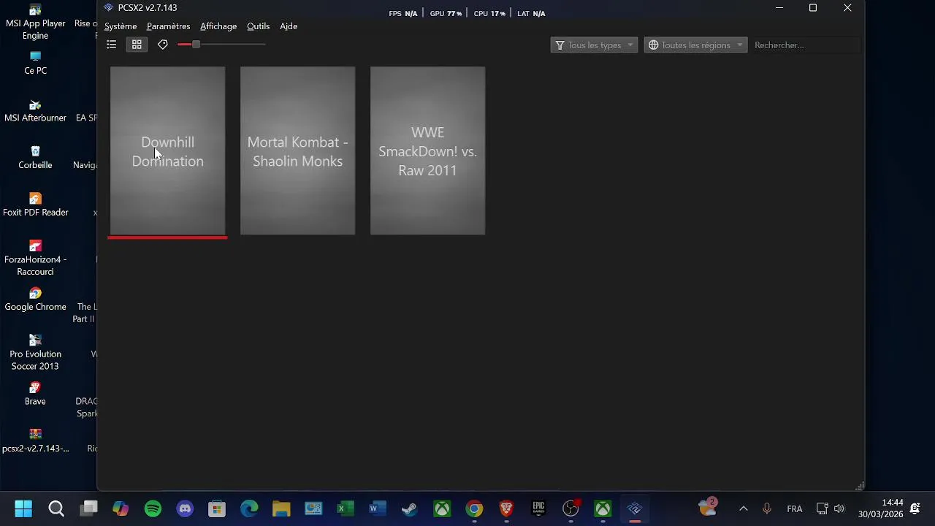
Task: Open the Affichage menu
Action: pos(218,26)
